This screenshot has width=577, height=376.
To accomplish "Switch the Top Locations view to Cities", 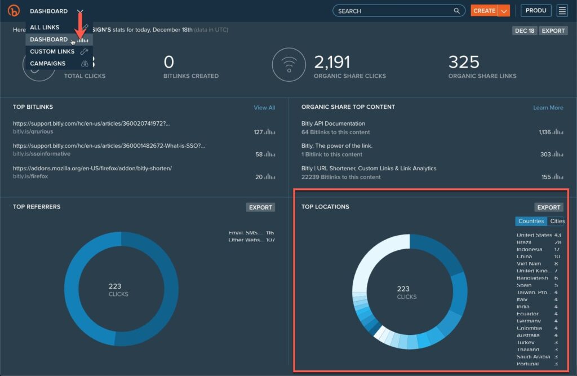I will [x=557, y=221].
